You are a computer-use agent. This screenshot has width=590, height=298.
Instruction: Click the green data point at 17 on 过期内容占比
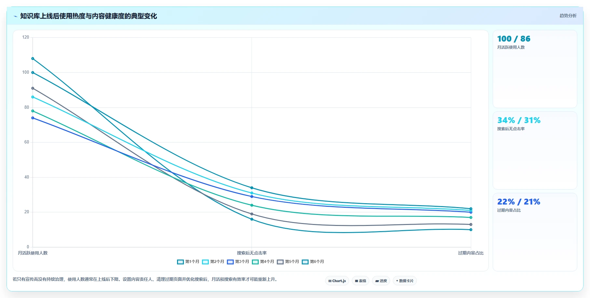[471, 217]
